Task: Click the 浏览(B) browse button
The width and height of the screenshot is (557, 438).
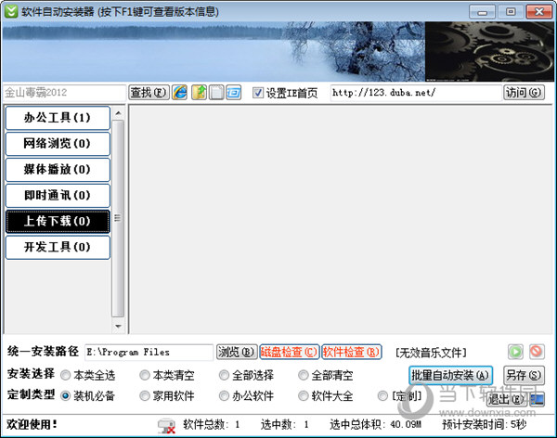Action: tap(237, 352)
